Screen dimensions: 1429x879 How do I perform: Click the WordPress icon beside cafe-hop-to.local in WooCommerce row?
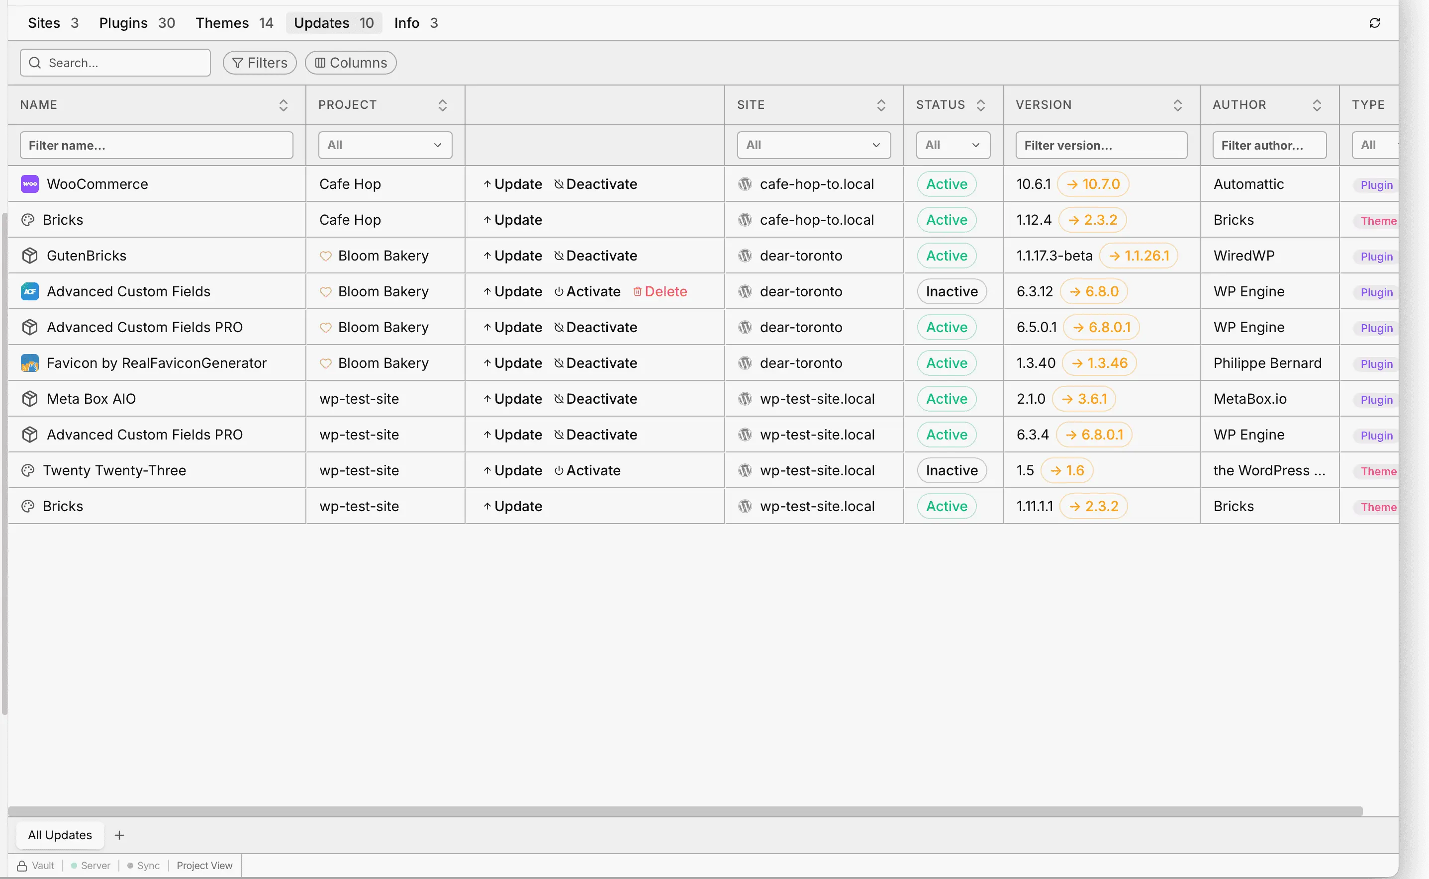(745, 184)
